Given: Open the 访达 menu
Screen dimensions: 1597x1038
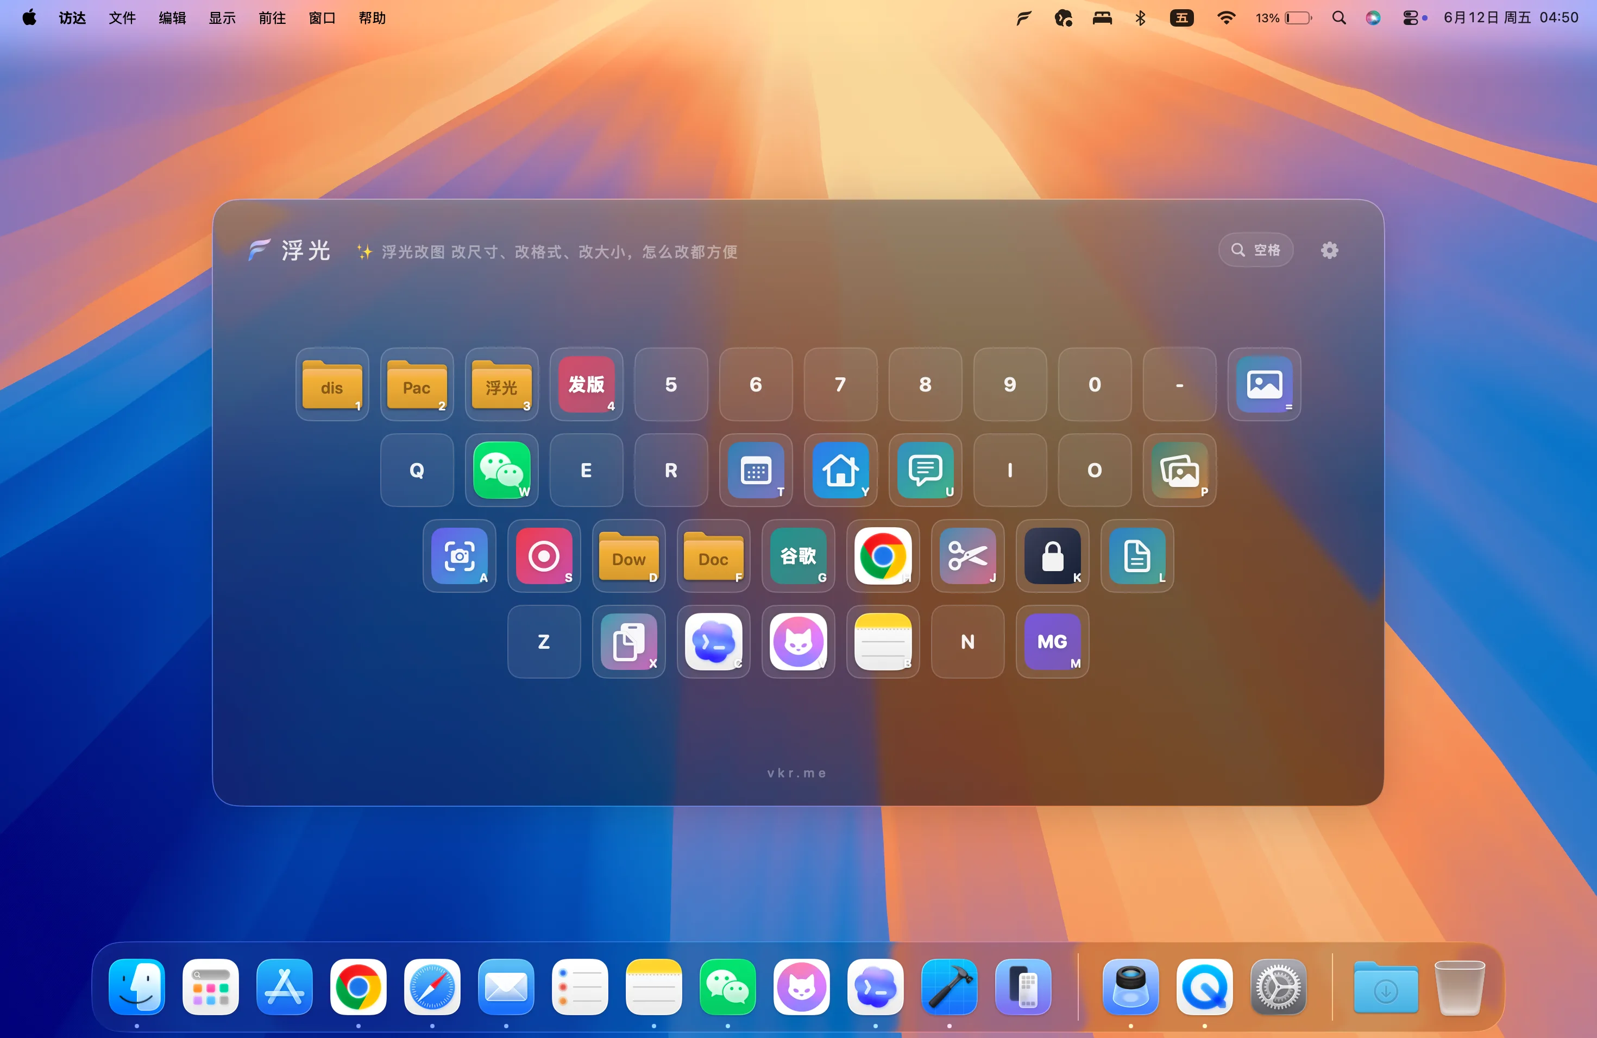Looking at the screenshot, I should point(72,17).
